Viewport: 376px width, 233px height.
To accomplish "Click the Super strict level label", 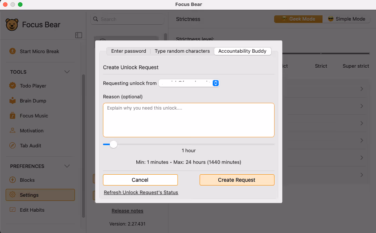I will click(x=356, y=66).
